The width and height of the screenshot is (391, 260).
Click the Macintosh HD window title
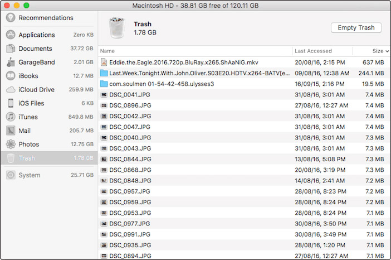[x=195, y=6]
